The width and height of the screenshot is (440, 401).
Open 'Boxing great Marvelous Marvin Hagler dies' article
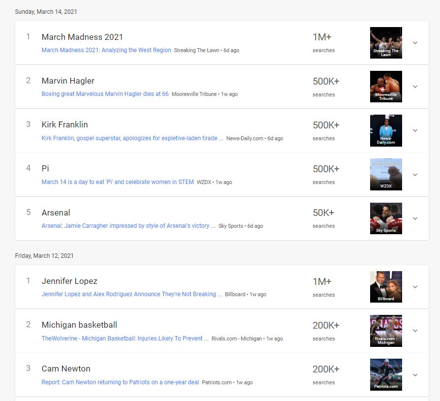[105, 94]
